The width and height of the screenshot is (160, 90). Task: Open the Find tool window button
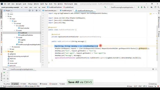click(7, 84)
